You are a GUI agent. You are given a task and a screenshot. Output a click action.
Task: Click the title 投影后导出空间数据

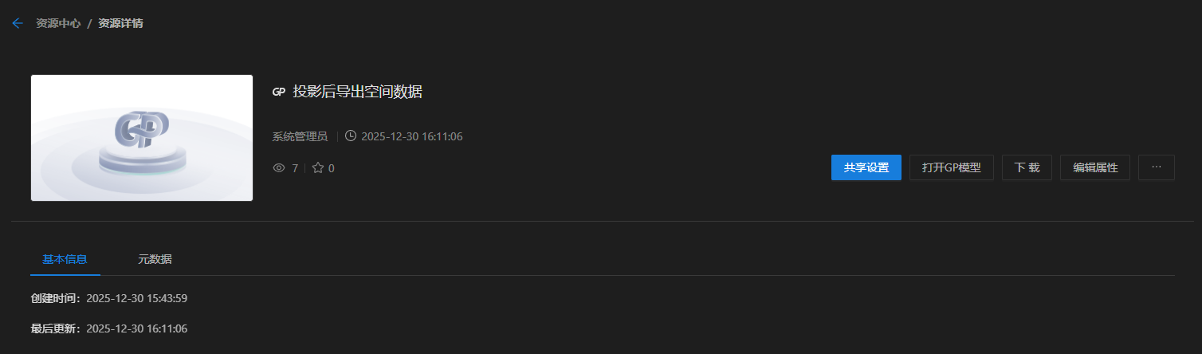point(357,92)
